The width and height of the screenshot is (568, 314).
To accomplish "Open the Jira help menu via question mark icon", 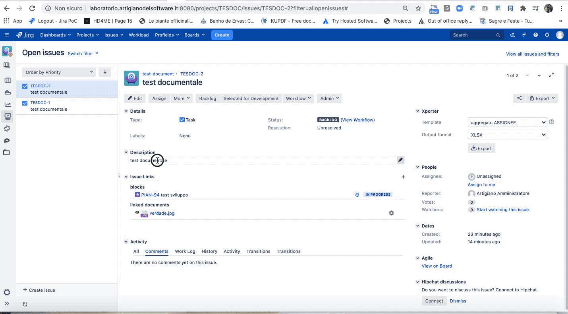I will click(x=535, y=35).
